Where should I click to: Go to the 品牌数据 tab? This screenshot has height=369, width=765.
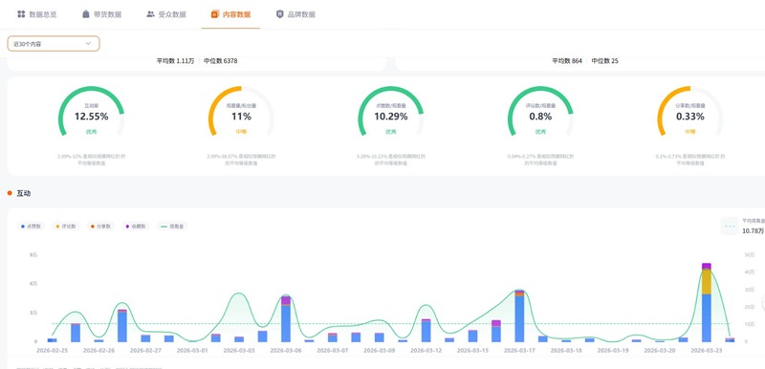point(295,14)
